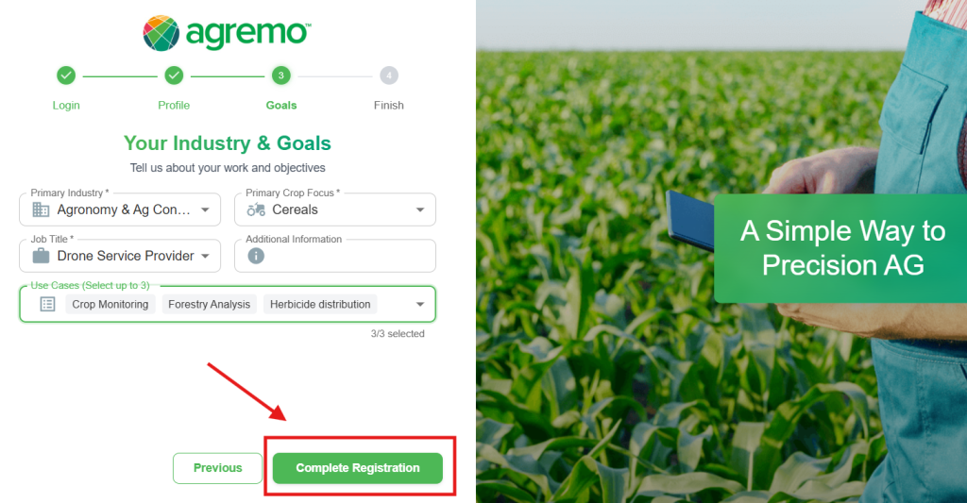Click the Complete Registration button

point(358,468)
